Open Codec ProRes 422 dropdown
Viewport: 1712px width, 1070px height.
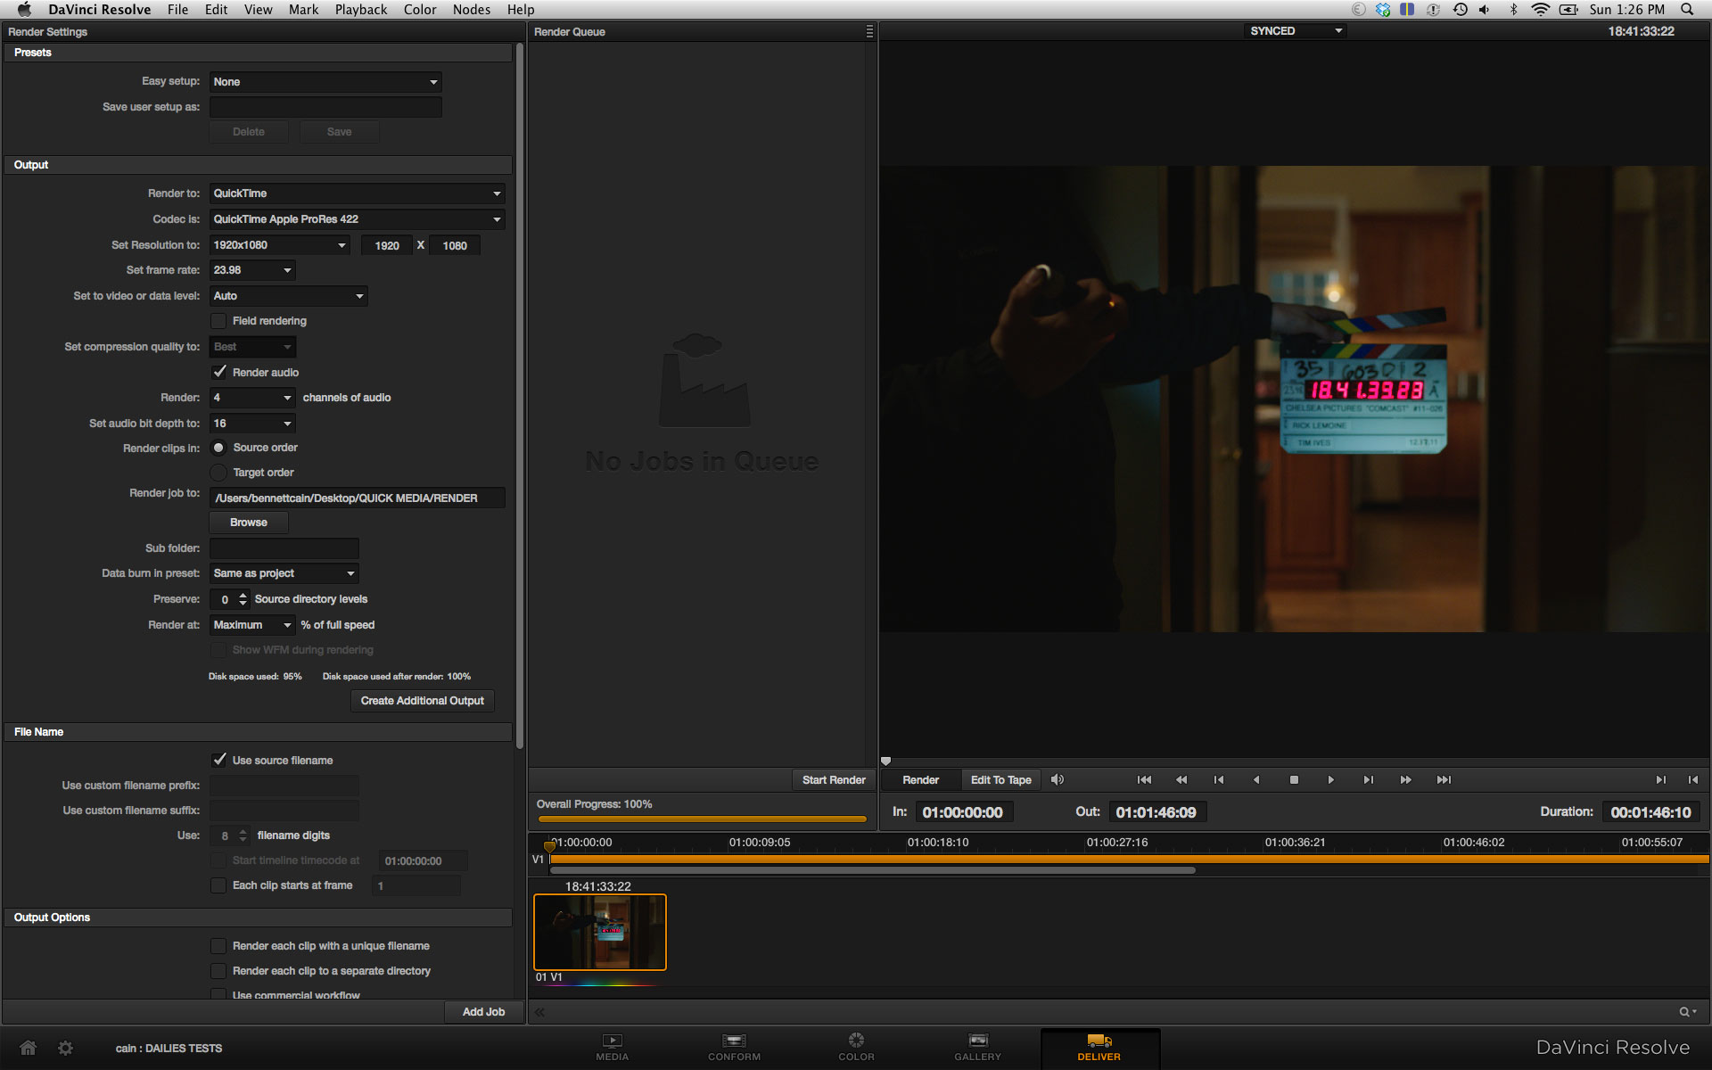tap(358, 219)
